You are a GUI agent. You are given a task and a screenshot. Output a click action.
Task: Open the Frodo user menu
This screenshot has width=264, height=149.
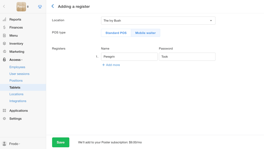point(15,144)
